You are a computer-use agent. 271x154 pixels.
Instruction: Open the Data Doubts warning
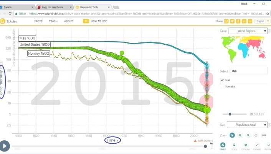pyautogui.click(x=203, y=141)
